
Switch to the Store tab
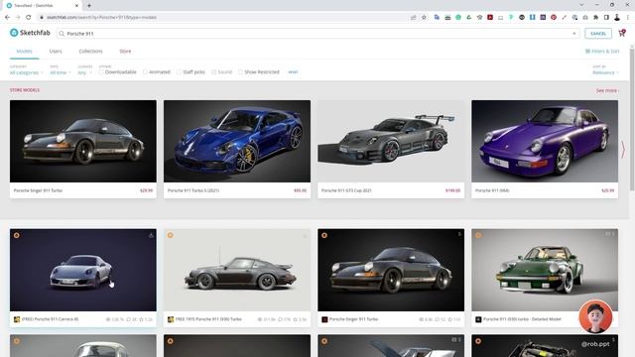click(125, 52)
